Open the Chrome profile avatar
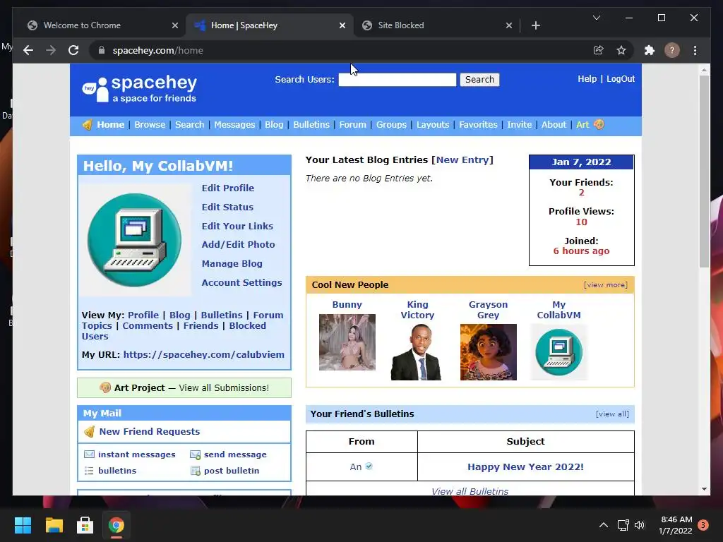 pyautogui.click(x=672, y=50)
